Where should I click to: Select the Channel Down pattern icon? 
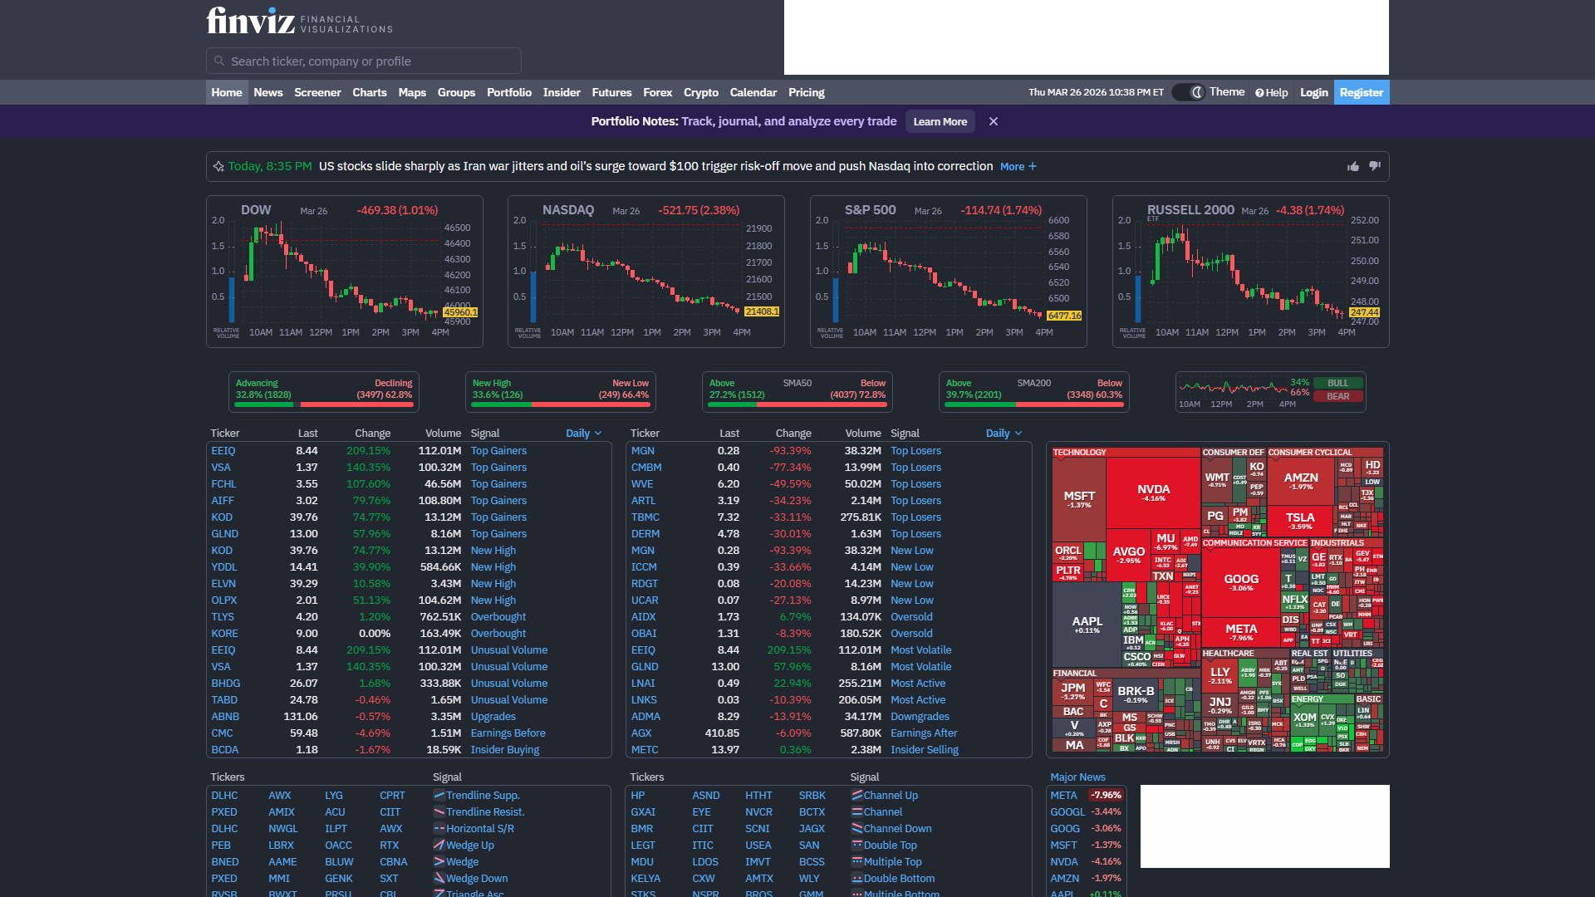(856, 828)
